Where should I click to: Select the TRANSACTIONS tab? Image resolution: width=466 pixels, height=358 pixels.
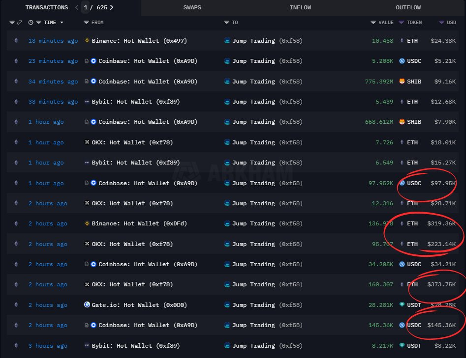coord(47,7)
